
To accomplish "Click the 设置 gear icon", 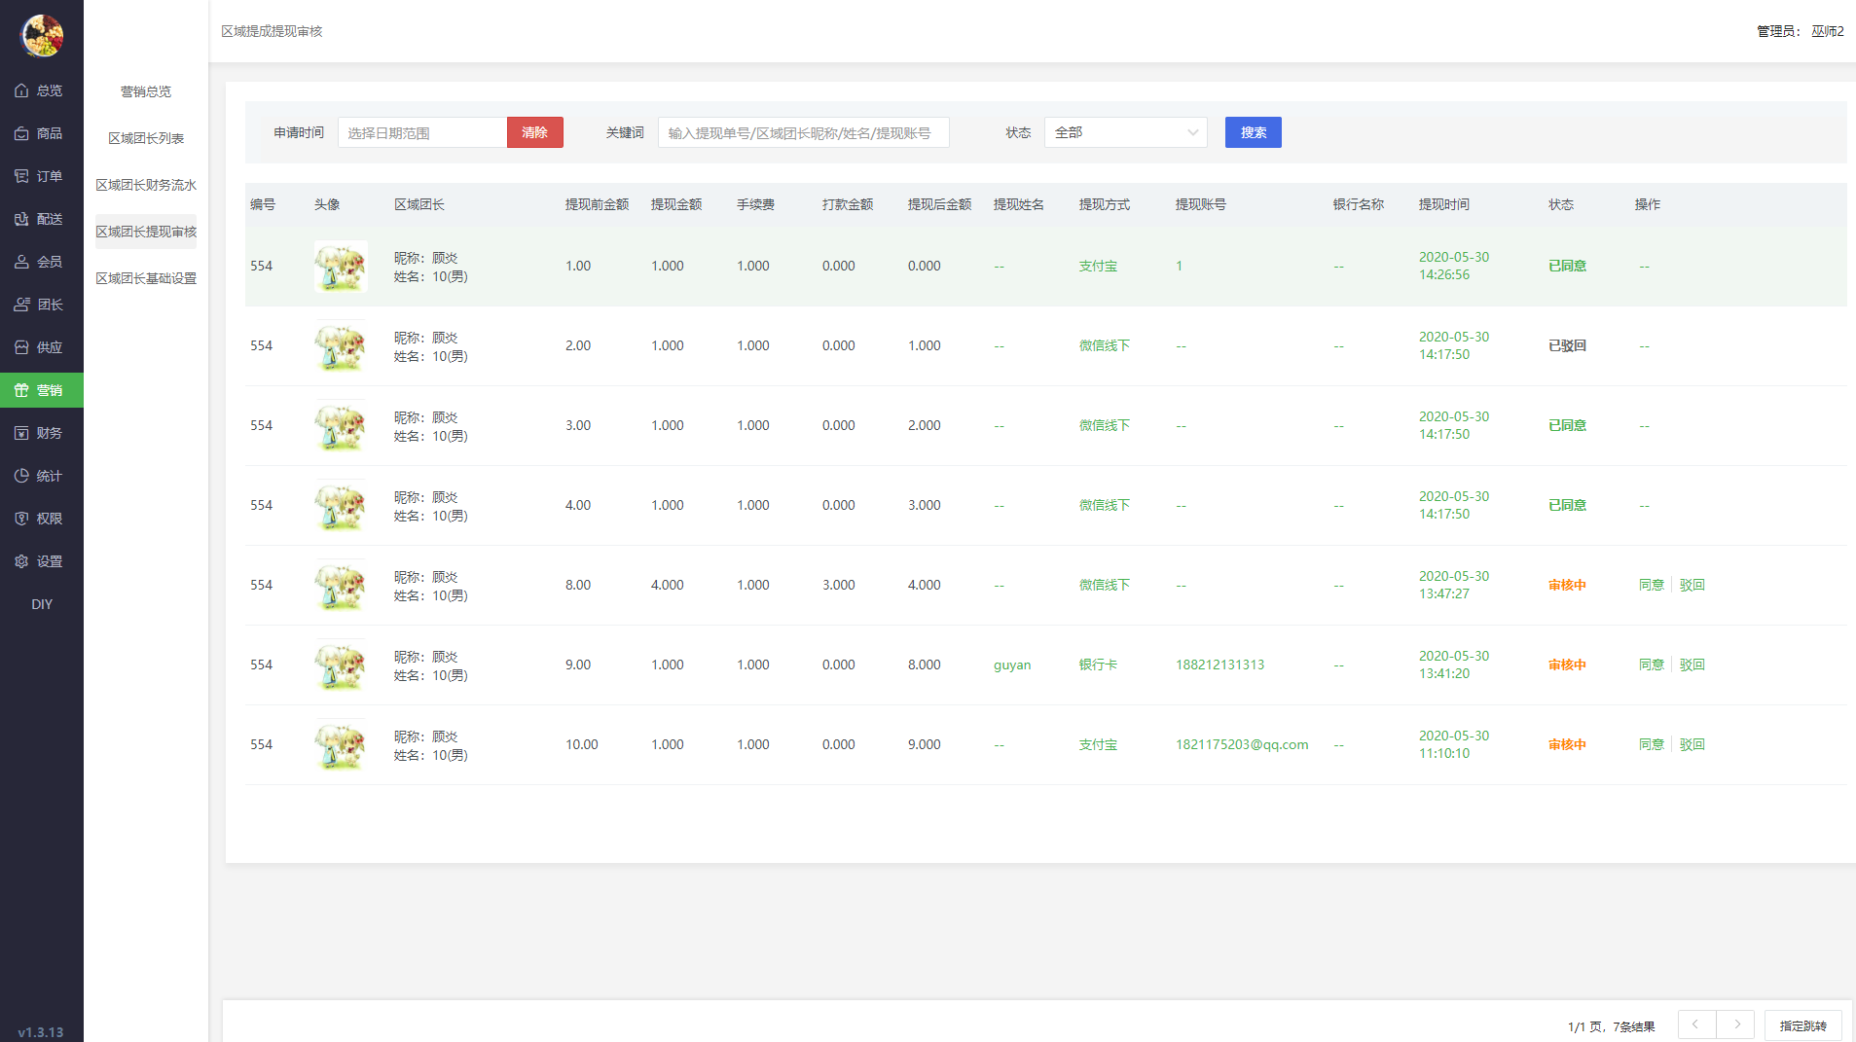I will (21, 561).
